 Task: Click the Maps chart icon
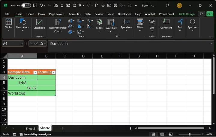tap(99, 25)
